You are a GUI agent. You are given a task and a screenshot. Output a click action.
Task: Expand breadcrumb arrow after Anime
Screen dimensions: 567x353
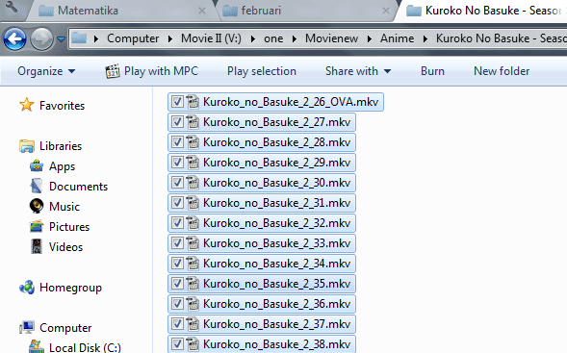click(425, 38)
